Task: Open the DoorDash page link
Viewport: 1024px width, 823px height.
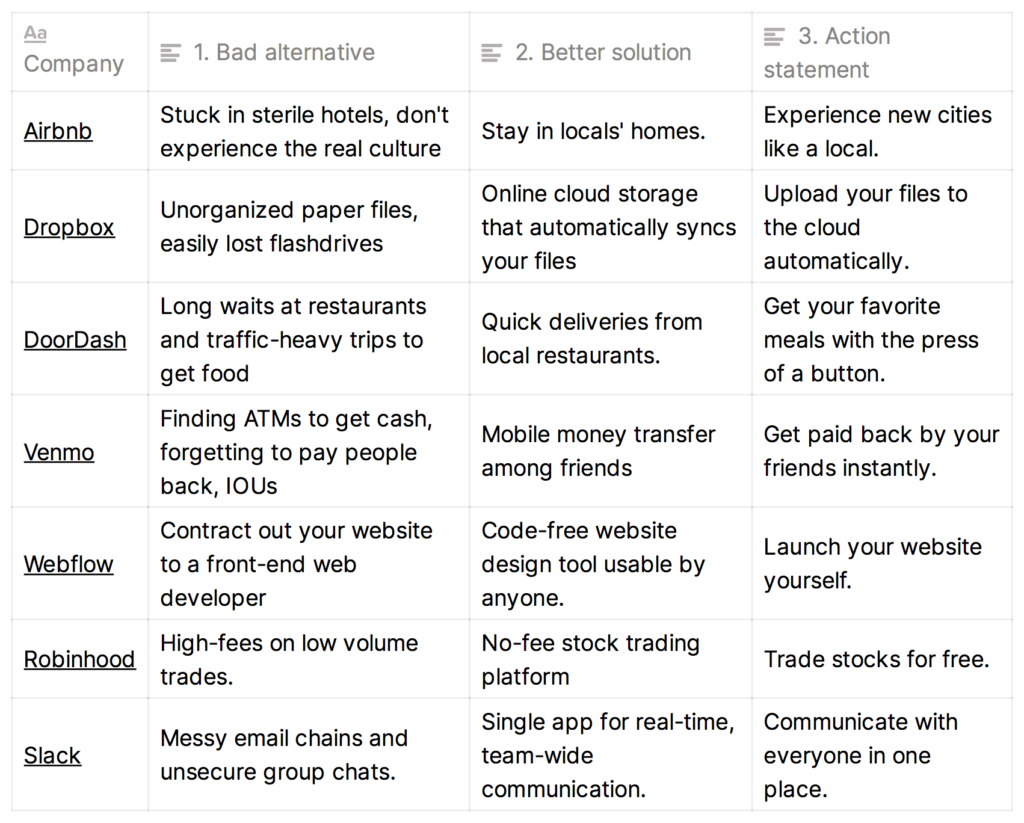Action: 75,340
